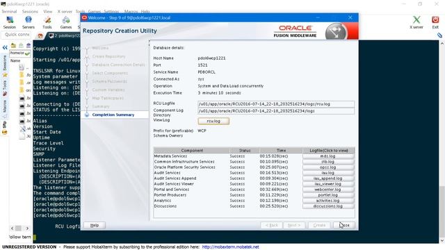The height and width of the screenshot is (250, 445).
Task: Click the Discussions row time 00:25.520
Action: [x=273, y=206]
